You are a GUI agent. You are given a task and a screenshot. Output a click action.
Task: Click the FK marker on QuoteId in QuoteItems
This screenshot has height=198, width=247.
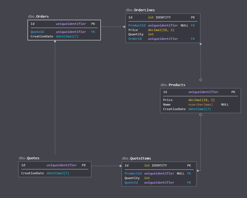pyautogui.click(x=189, y=183)
